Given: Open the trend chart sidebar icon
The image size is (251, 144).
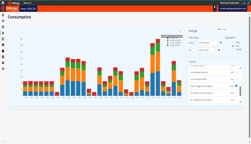Looking at the screenshot, I should pos(3,27).
